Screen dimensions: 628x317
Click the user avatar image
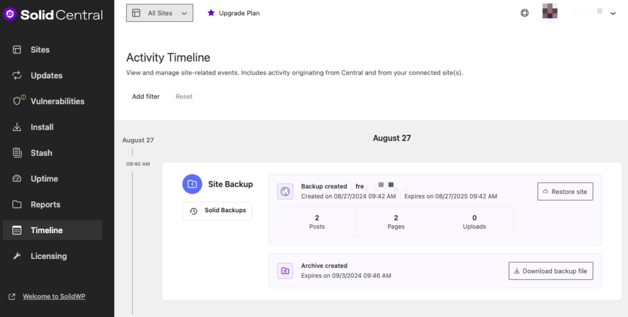pos(550,13)
